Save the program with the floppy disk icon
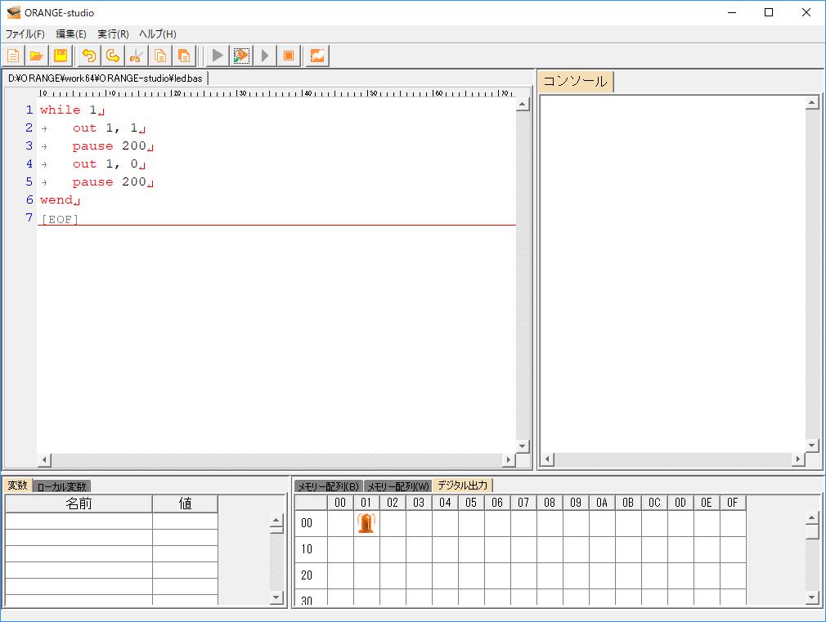 point(61,56)
